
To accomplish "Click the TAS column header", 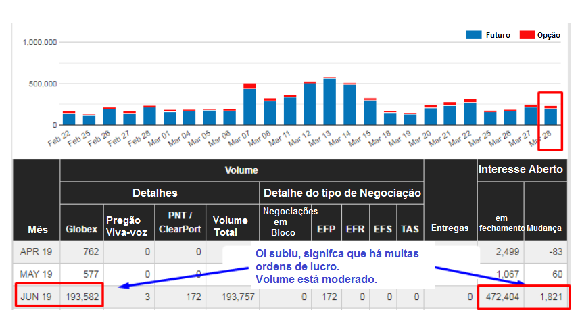I will click(x=410, y=229).
